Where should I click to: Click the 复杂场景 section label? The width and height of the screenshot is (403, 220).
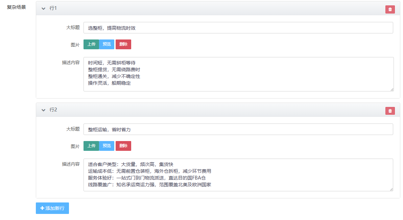[x=16, y=7]
